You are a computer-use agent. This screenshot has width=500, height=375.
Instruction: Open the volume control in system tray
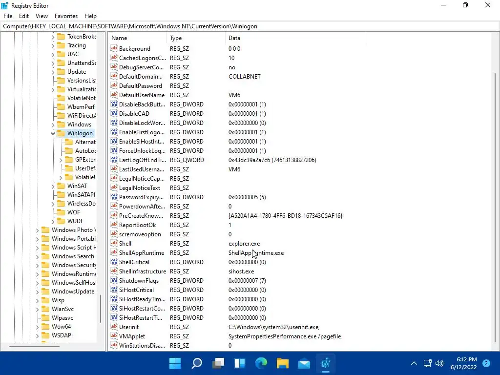439,363
